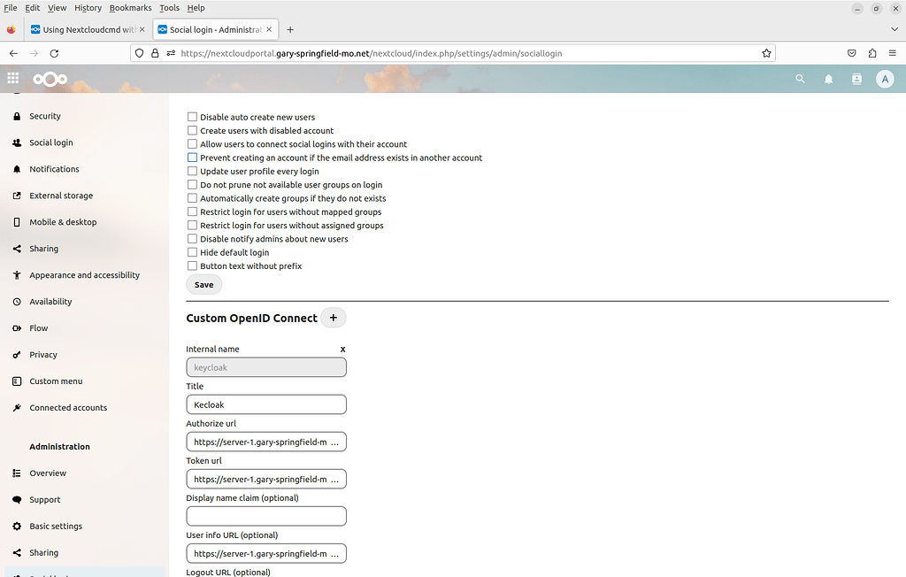Image resolution: width=906 pixels, height=577 pixels.
Task: Open the search magnifier in header
Action: pyautogui.click(x=800, y=79)
